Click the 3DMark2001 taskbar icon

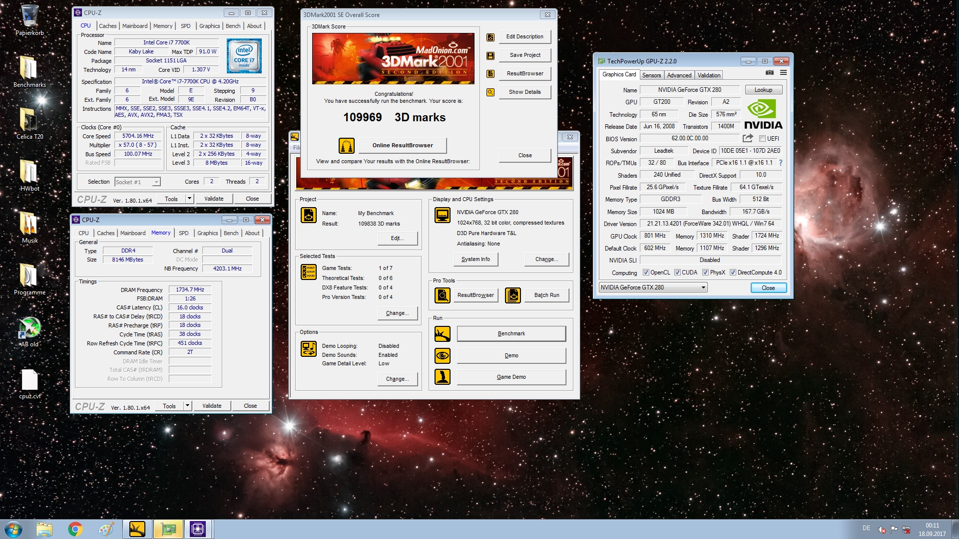coord(137,529)
